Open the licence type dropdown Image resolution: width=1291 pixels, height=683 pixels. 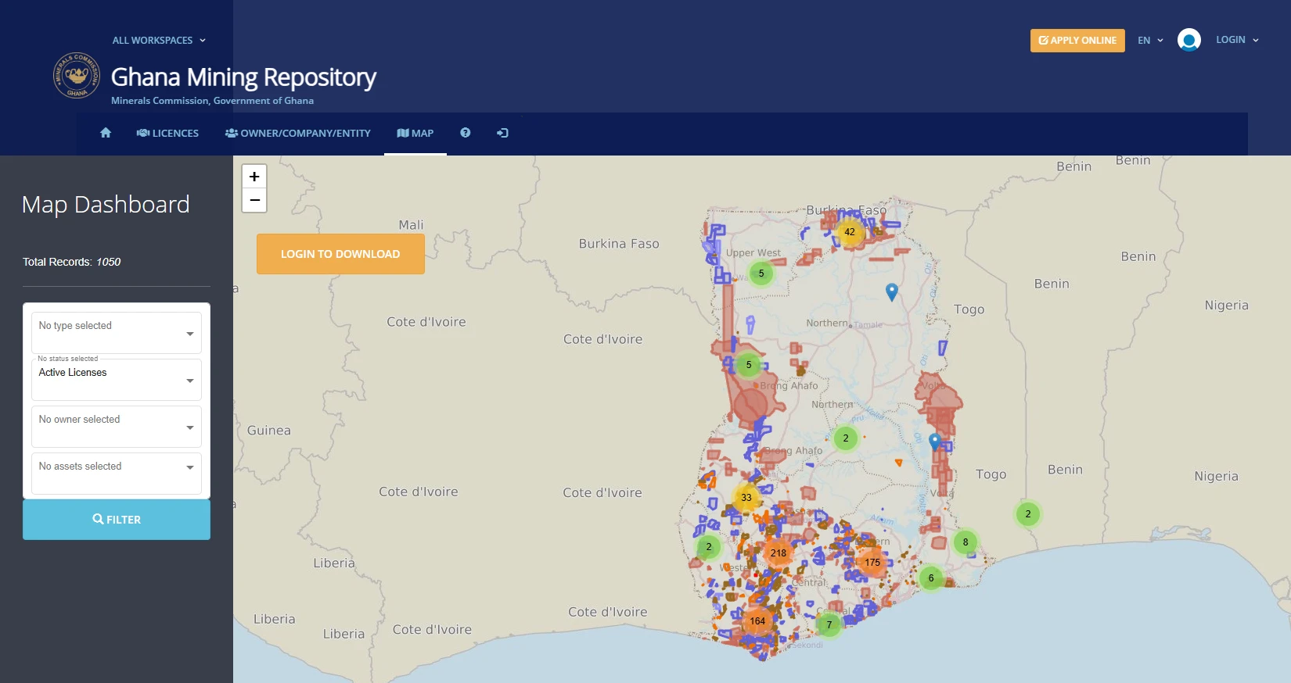[117, 333]
